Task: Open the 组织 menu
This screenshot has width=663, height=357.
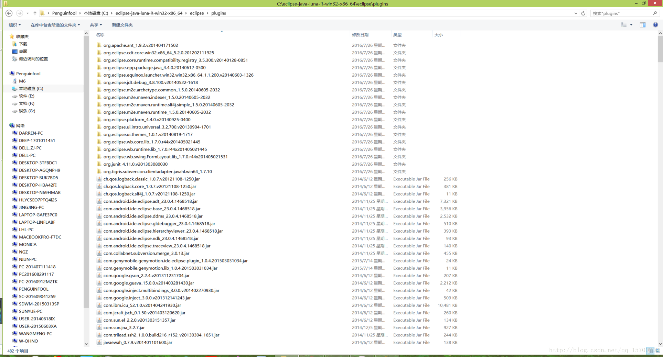Action: tap(14, 25)
